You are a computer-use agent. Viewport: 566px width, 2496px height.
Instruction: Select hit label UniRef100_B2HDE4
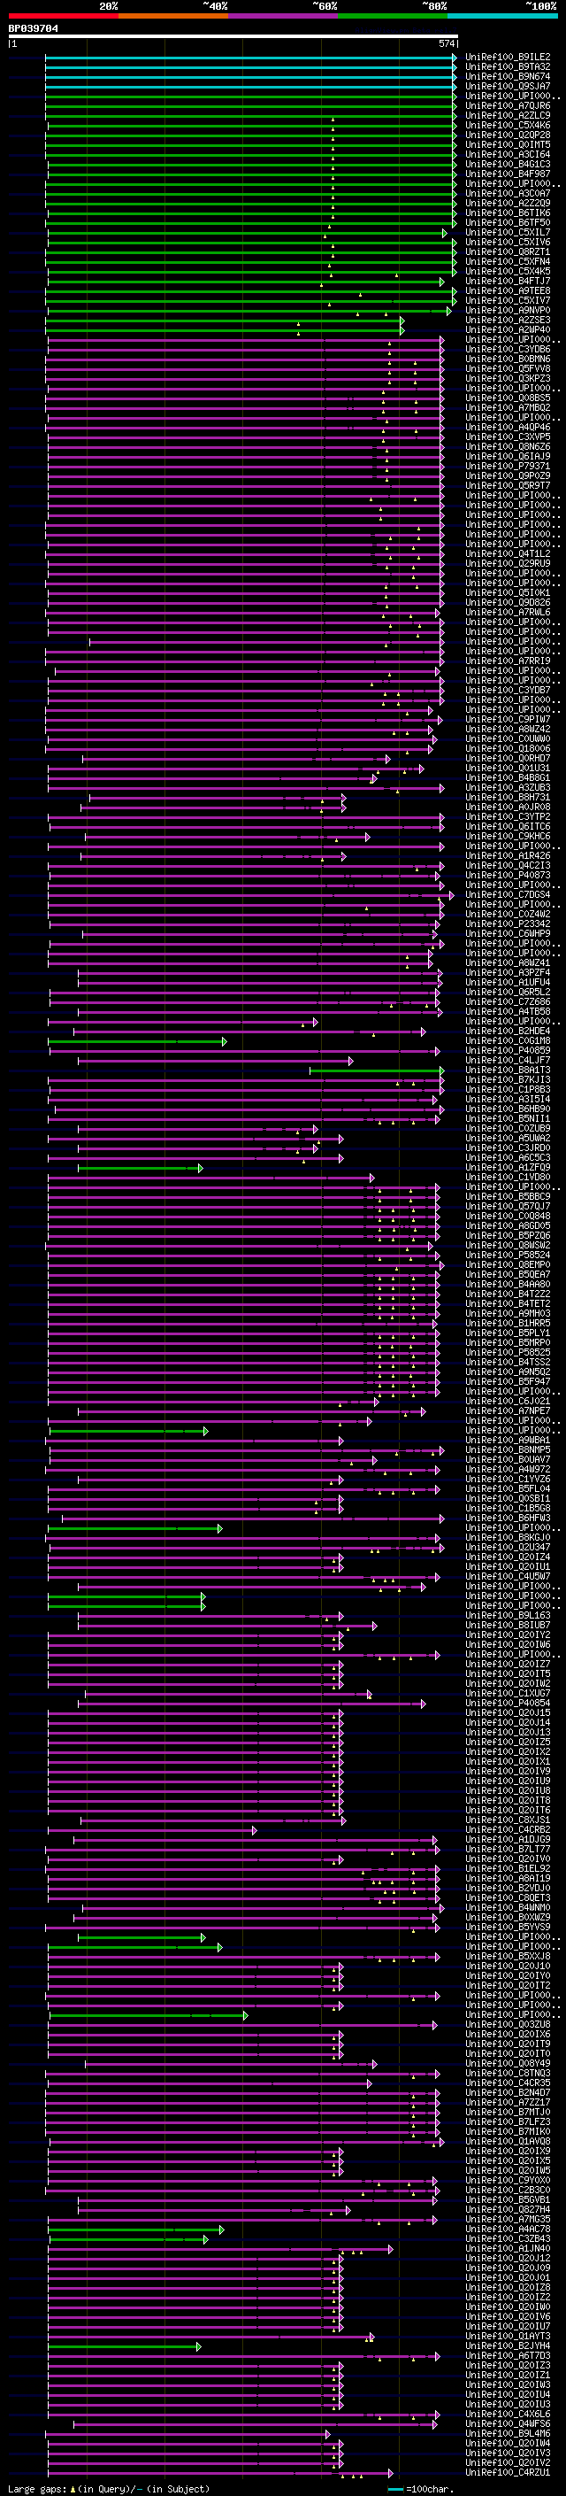click(508, 1031)
